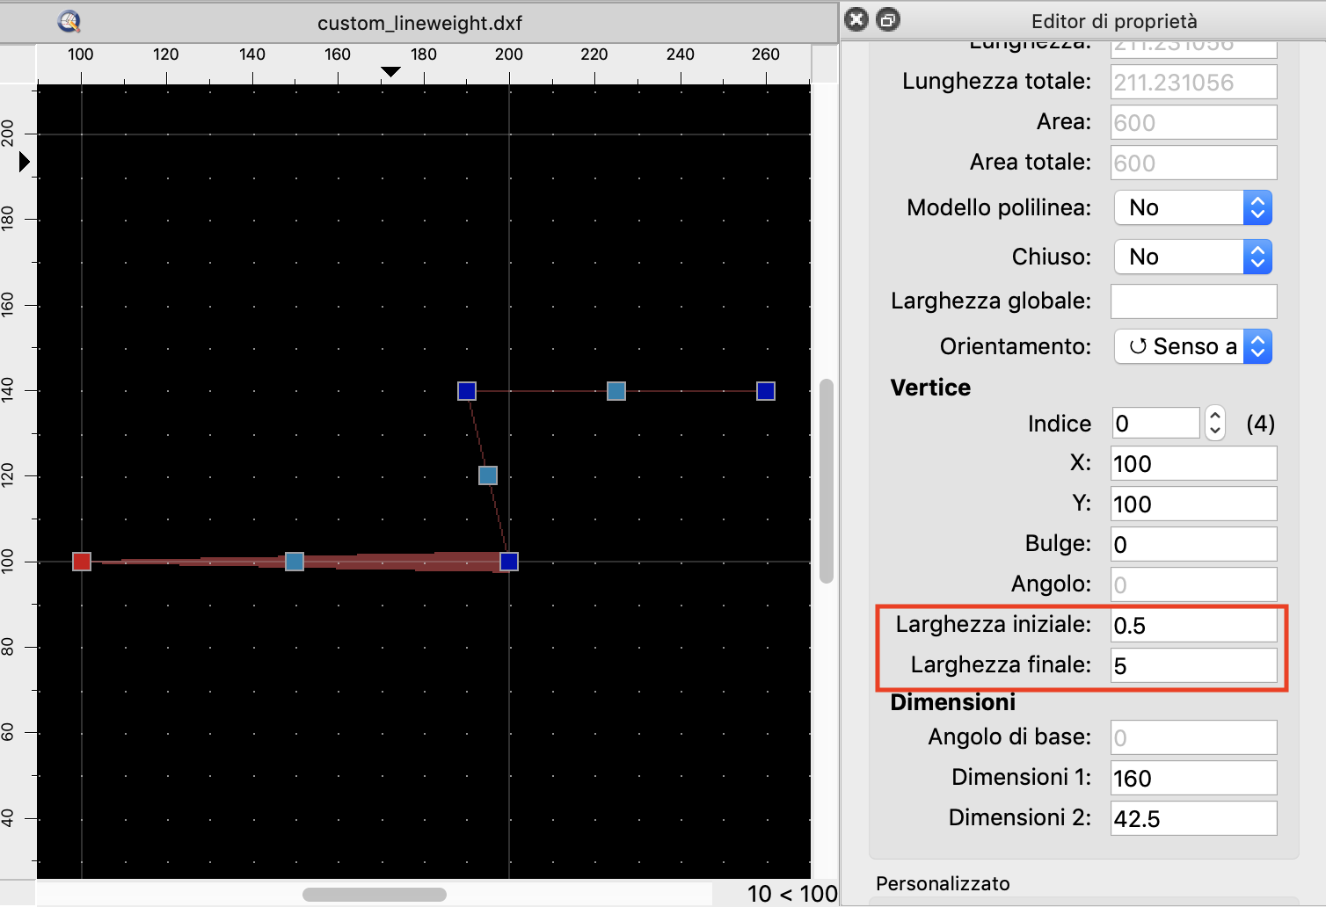The image size is (1326, 907).
Task: Open the Modello polilinea dropdown
Action: click(x=1192, y=208)
